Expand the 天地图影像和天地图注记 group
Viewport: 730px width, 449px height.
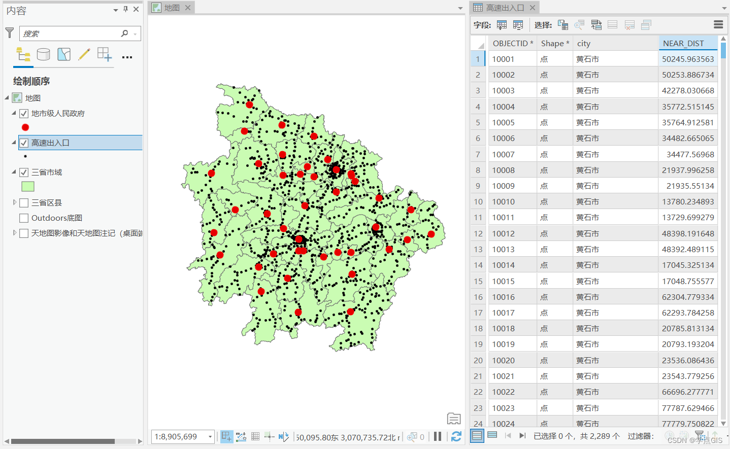pos(15,233)
